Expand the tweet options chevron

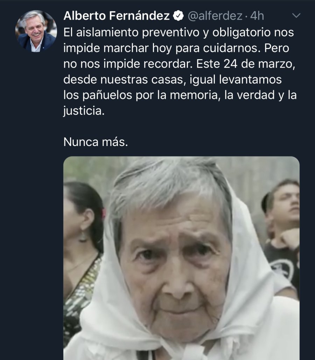point(296,16)
